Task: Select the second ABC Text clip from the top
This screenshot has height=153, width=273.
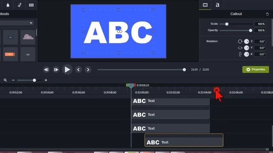Action: [171, 113]
